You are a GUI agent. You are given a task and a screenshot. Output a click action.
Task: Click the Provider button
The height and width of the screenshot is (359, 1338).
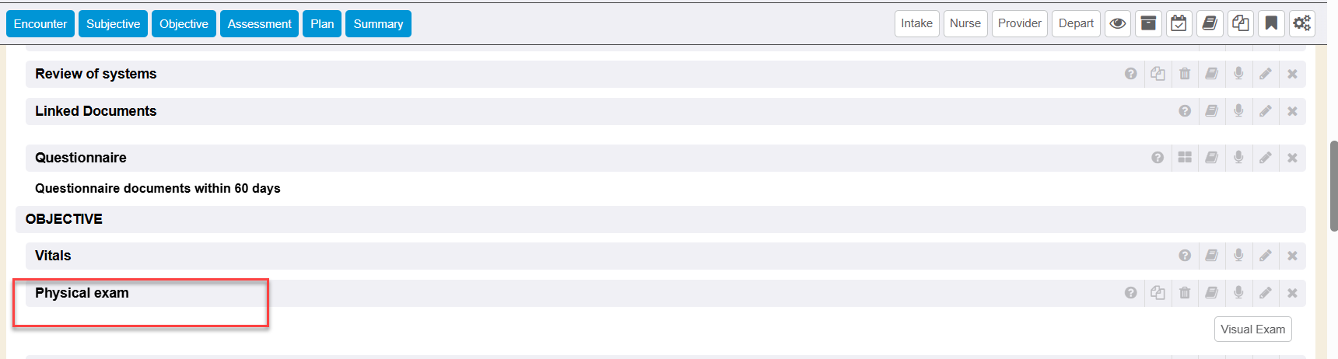[x=1019, y=23]
